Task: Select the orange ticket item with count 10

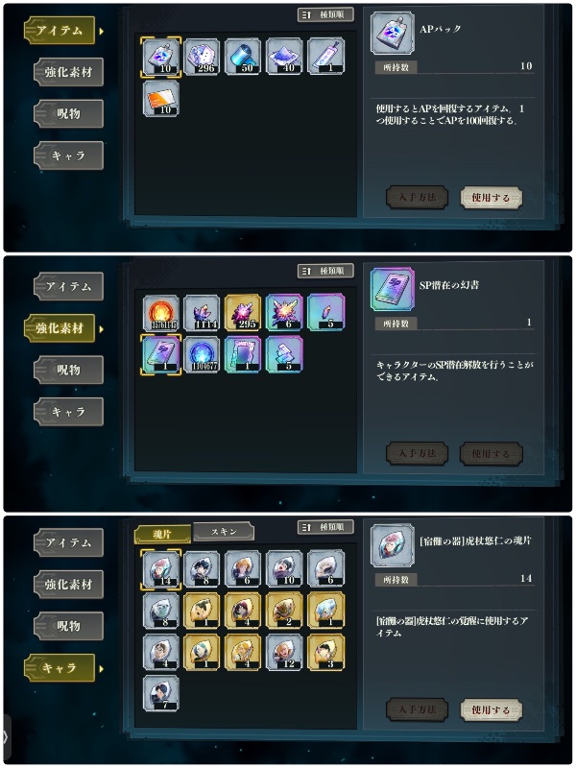Action: [x=161, y=99]
